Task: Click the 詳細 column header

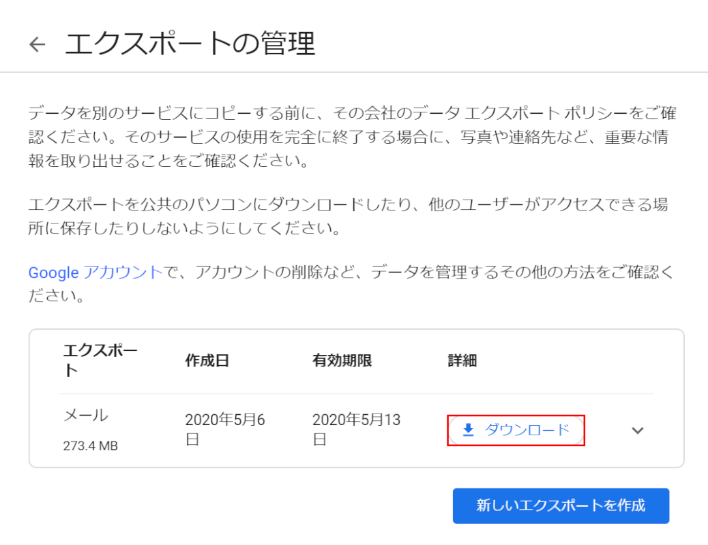Action: tap(462, 361)
